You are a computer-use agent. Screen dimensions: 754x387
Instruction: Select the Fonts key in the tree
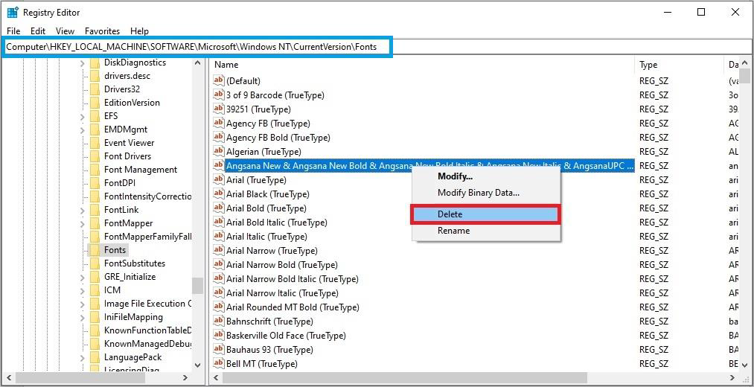click(115, 250)
